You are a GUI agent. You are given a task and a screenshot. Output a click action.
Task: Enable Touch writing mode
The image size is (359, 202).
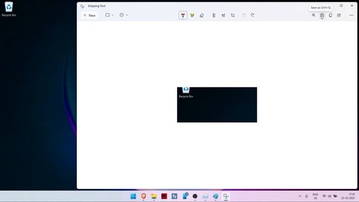coord(223,15)
